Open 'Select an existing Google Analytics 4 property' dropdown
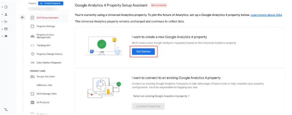This screenshot has height=115, width=292. (x=161, y=96)
